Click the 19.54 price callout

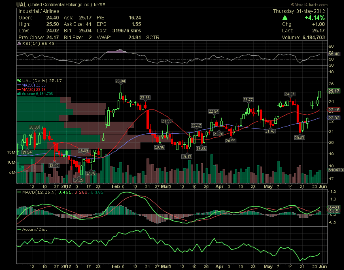pyautogui.click(x=27, y=152)
